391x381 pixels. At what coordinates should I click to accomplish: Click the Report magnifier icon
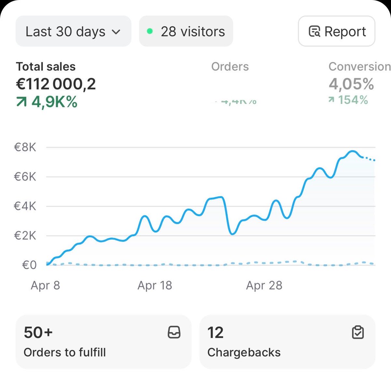pyautogui.click(x=314, y=32)
